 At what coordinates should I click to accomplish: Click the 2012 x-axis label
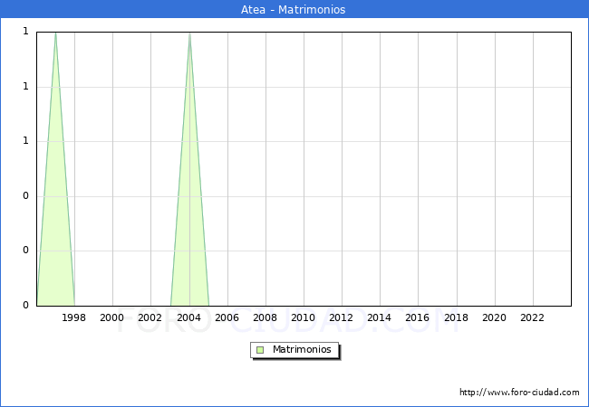point(342,317)
